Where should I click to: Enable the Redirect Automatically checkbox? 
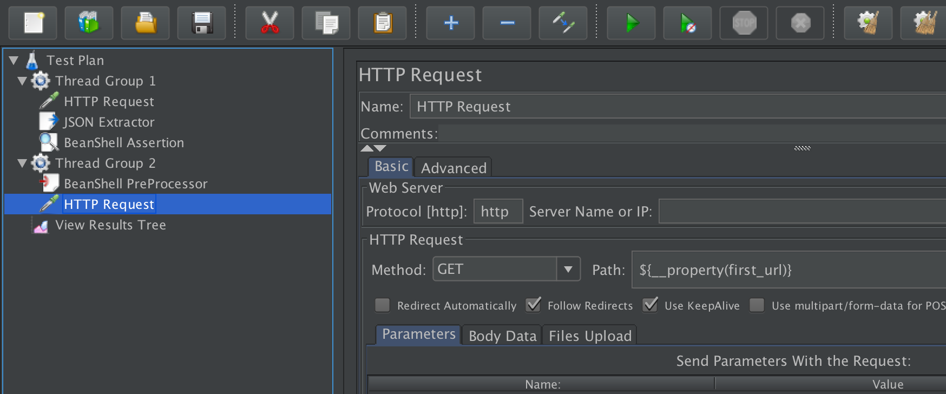click(383, 305)
